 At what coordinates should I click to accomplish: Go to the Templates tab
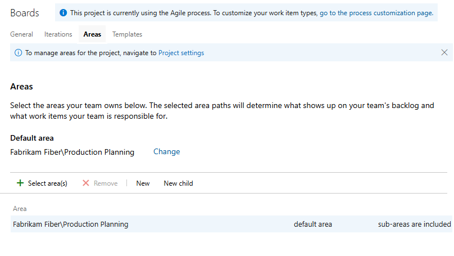tap(127, 34)
